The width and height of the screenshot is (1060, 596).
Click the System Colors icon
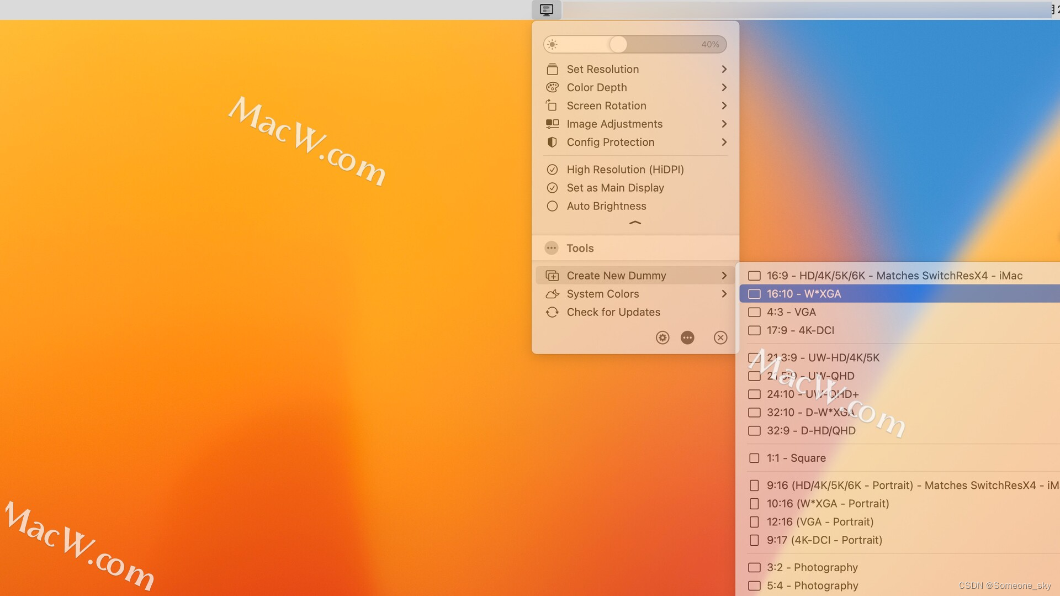click(x=552, y=294)
